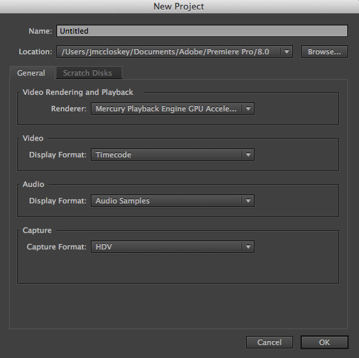
Task: Click the arrow icon on the Timecode dropdown
Action: (x=248, y=155)
